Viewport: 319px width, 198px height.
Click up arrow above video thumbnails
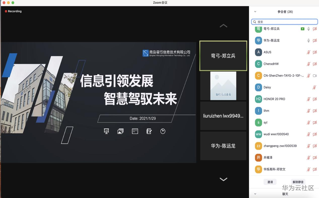[223, 26]
